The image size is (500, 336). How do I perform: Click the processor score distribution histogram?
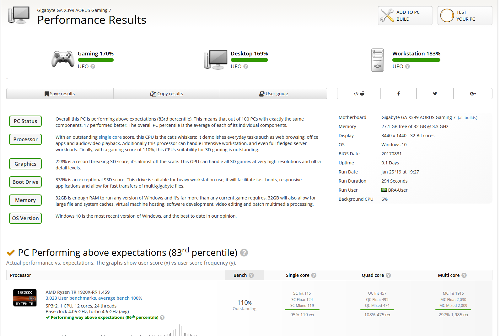click(121, 329)
